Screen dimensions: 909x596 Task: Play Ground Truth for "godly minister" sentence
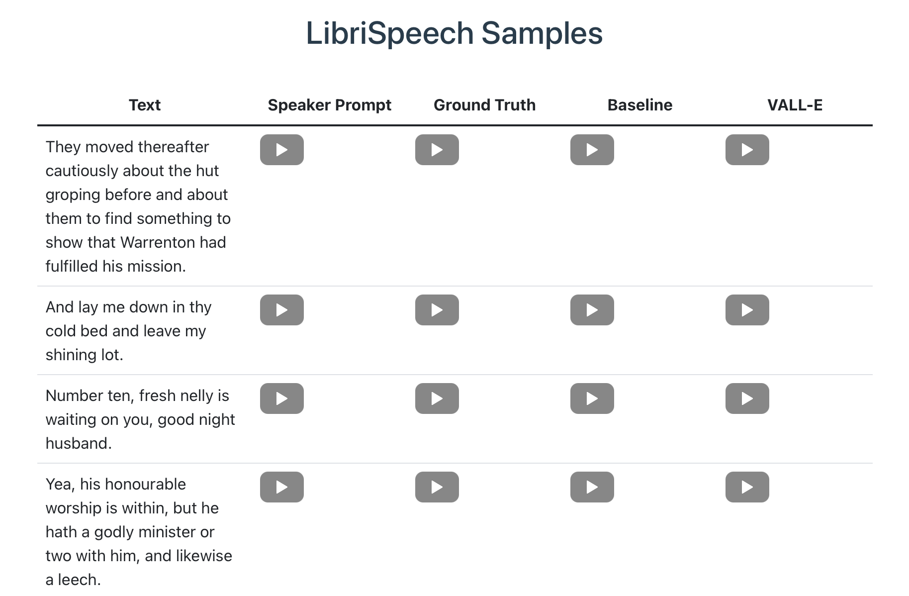pyautogui.click(x=437, y=487)
